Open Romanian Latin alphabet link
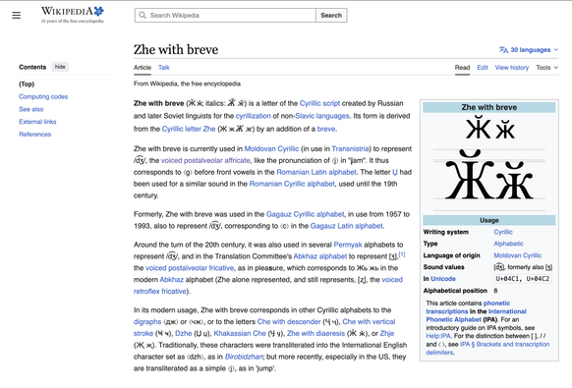The height and width of the screenshot is (388, 572). pos(316,172)
